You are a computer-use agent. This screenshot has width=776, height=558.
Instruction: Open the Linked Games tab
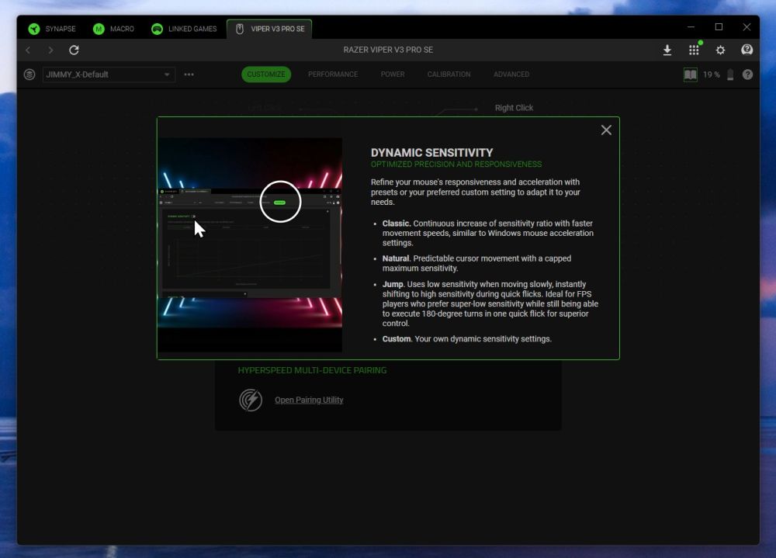coord(185,29)
